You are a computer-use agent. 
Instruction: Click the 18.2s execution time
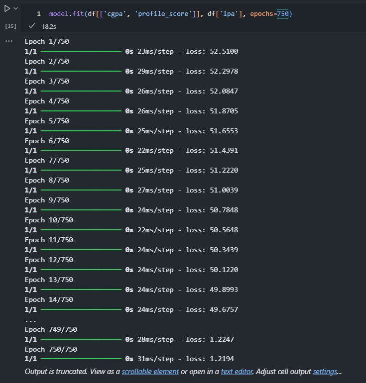click(49, 27)
